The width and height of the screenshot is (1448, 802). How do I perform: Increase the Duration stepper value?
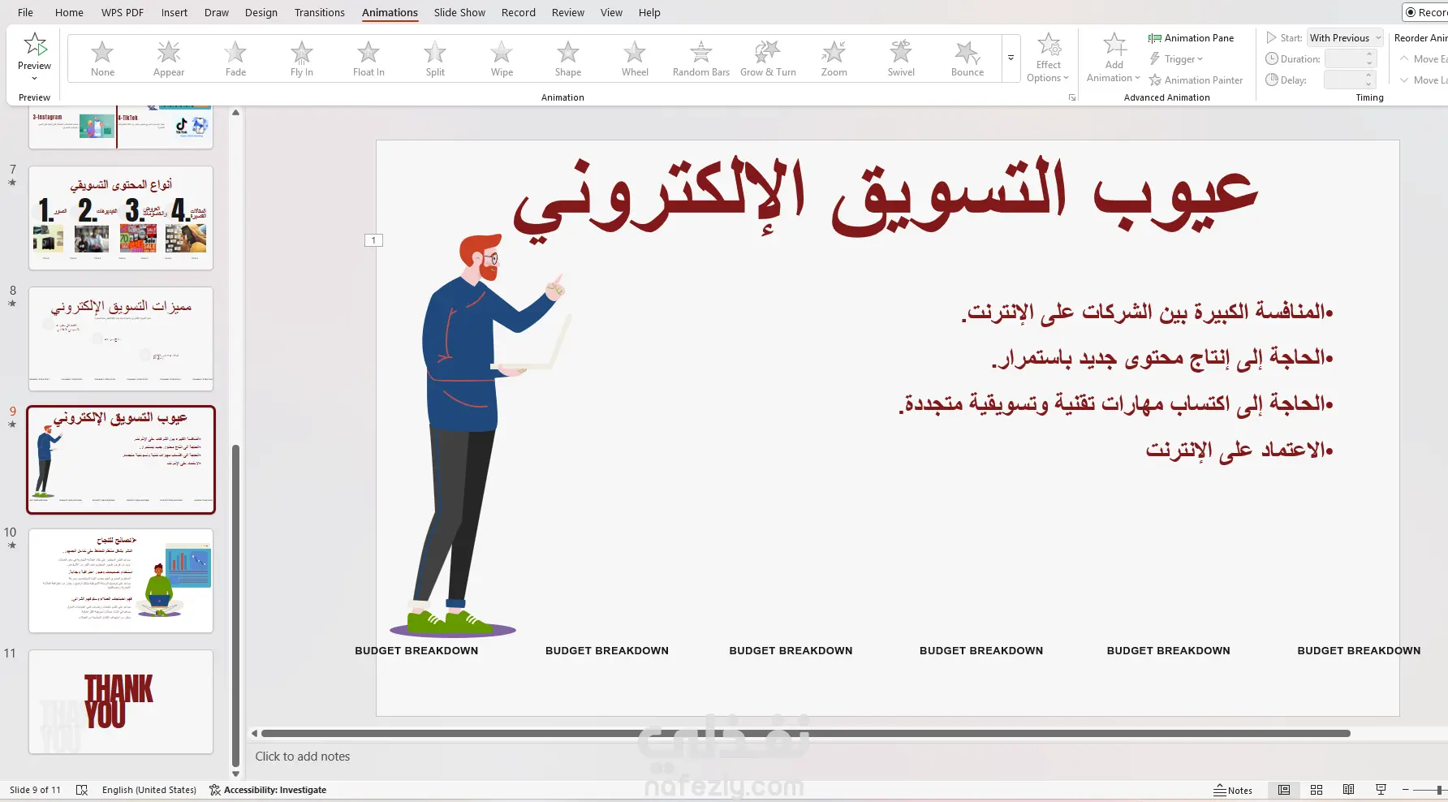pos(1370,54)
